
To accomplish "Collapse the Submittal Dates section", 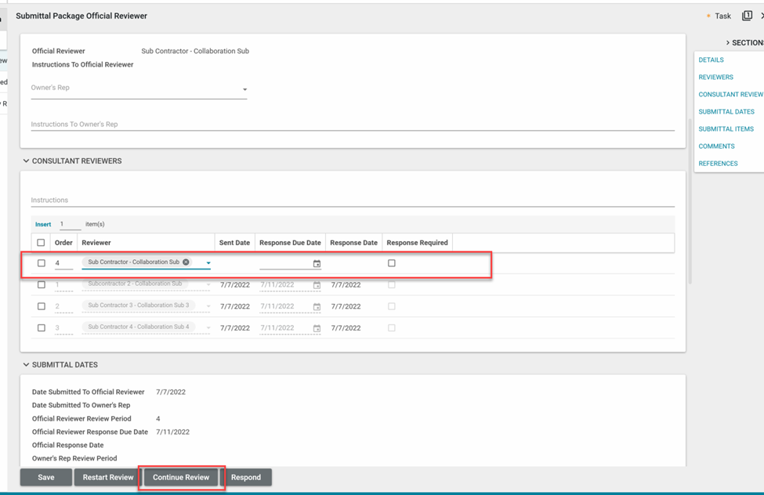I will [26, 365].
